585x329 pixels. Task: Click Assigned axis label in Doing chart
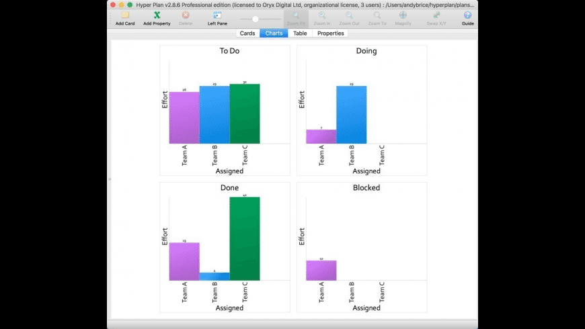366,171
